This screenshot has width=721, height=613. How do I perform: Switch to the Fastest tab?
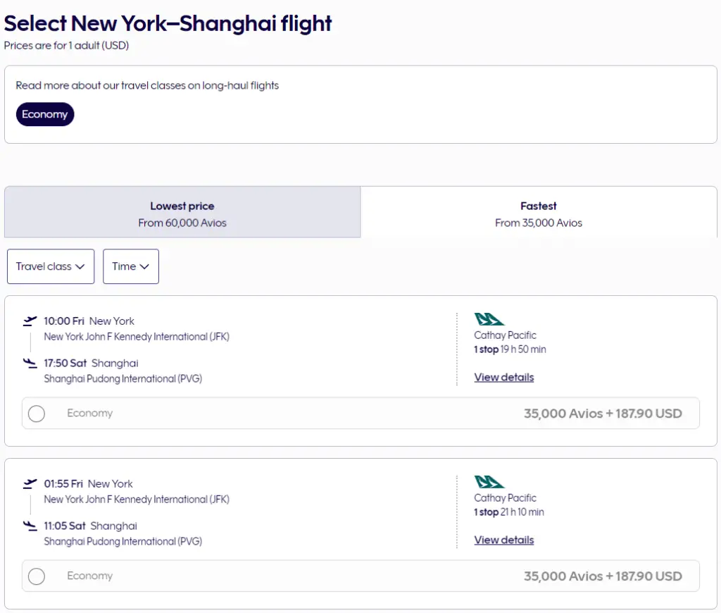[539, 212]
